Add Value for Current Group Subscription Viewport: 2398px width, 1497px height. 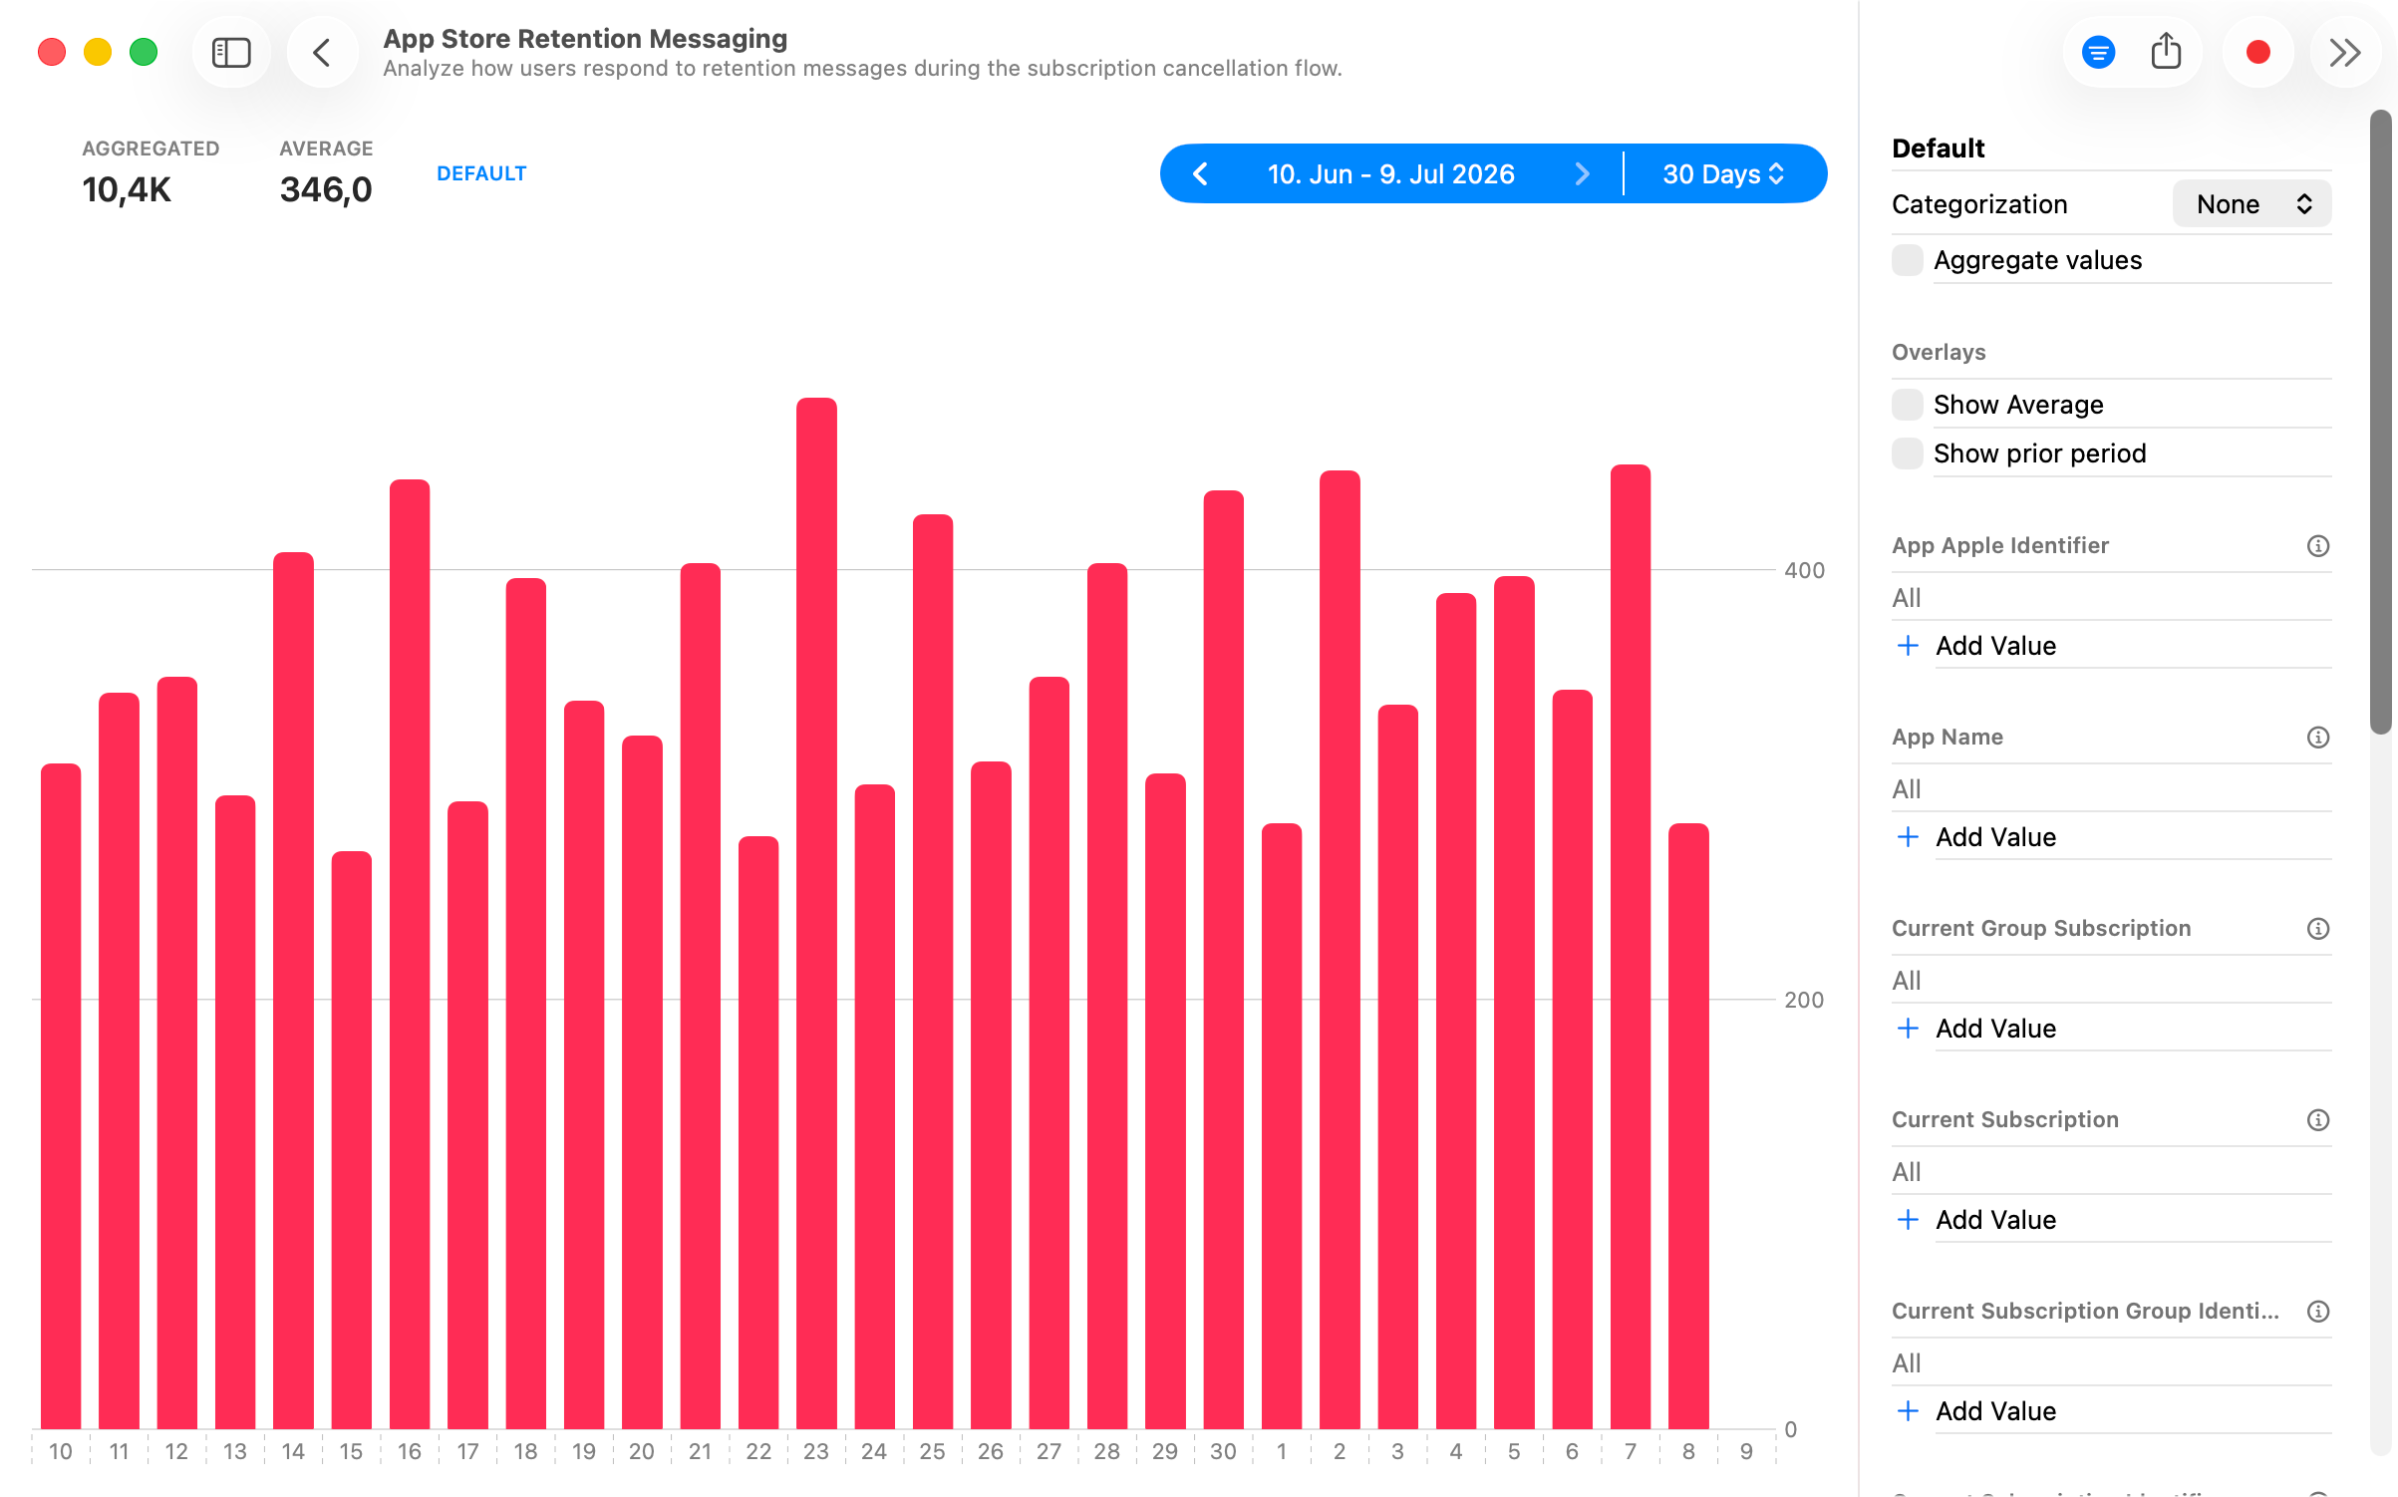tap(1995, 1029)
